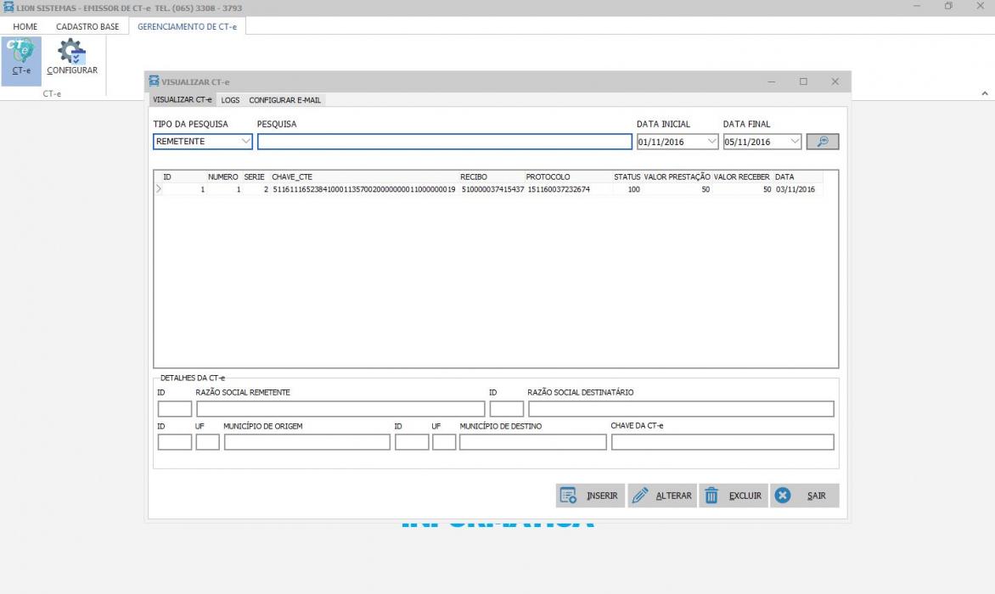This screenshot has width=995, height=594.
Task: Open the CONFIGURAR E-MAIL tab
Action: (285, 100)
